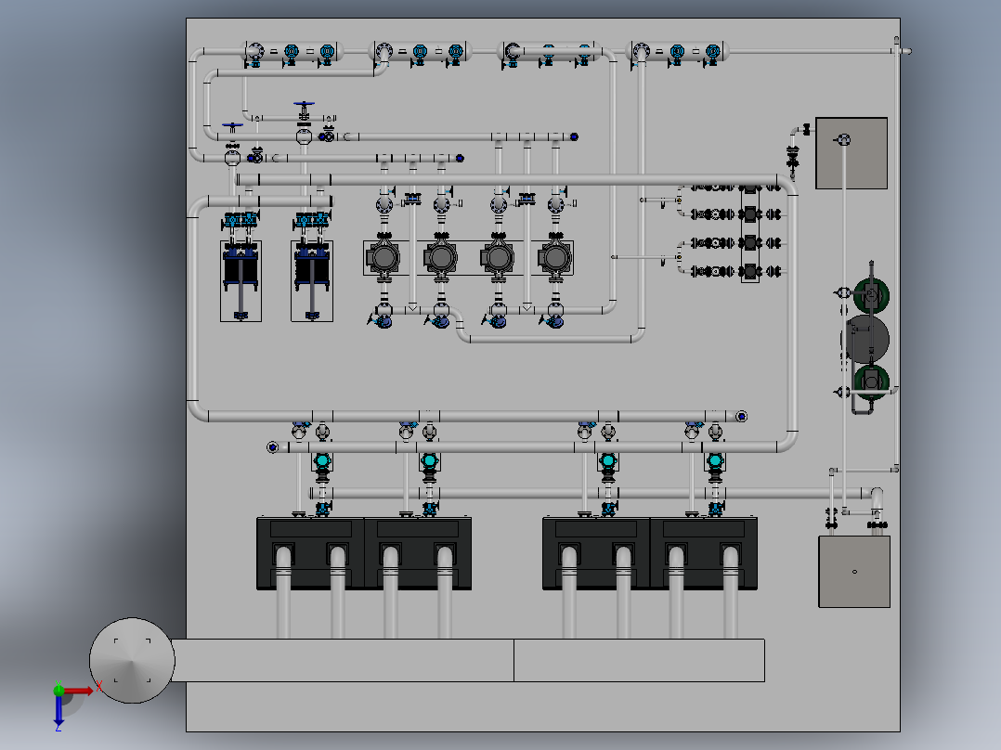This screenshot has height=750, width=1001.
Task: Select the right segment of the bottom rectangular duct
Action: click(639, 660)
